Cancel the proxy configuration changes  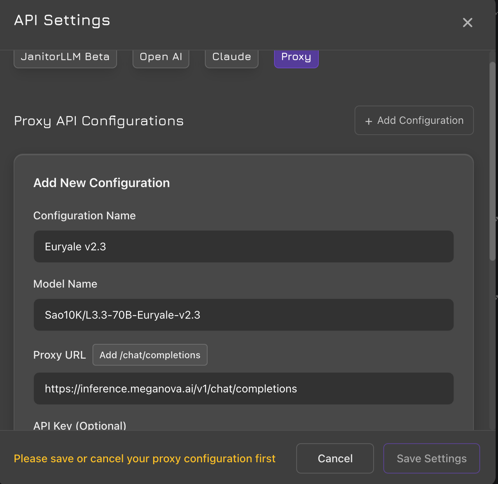335,458
